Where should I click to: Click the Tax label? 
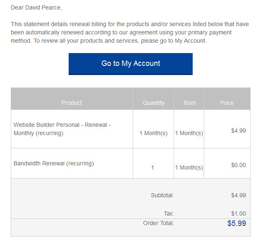pos(169,213)
